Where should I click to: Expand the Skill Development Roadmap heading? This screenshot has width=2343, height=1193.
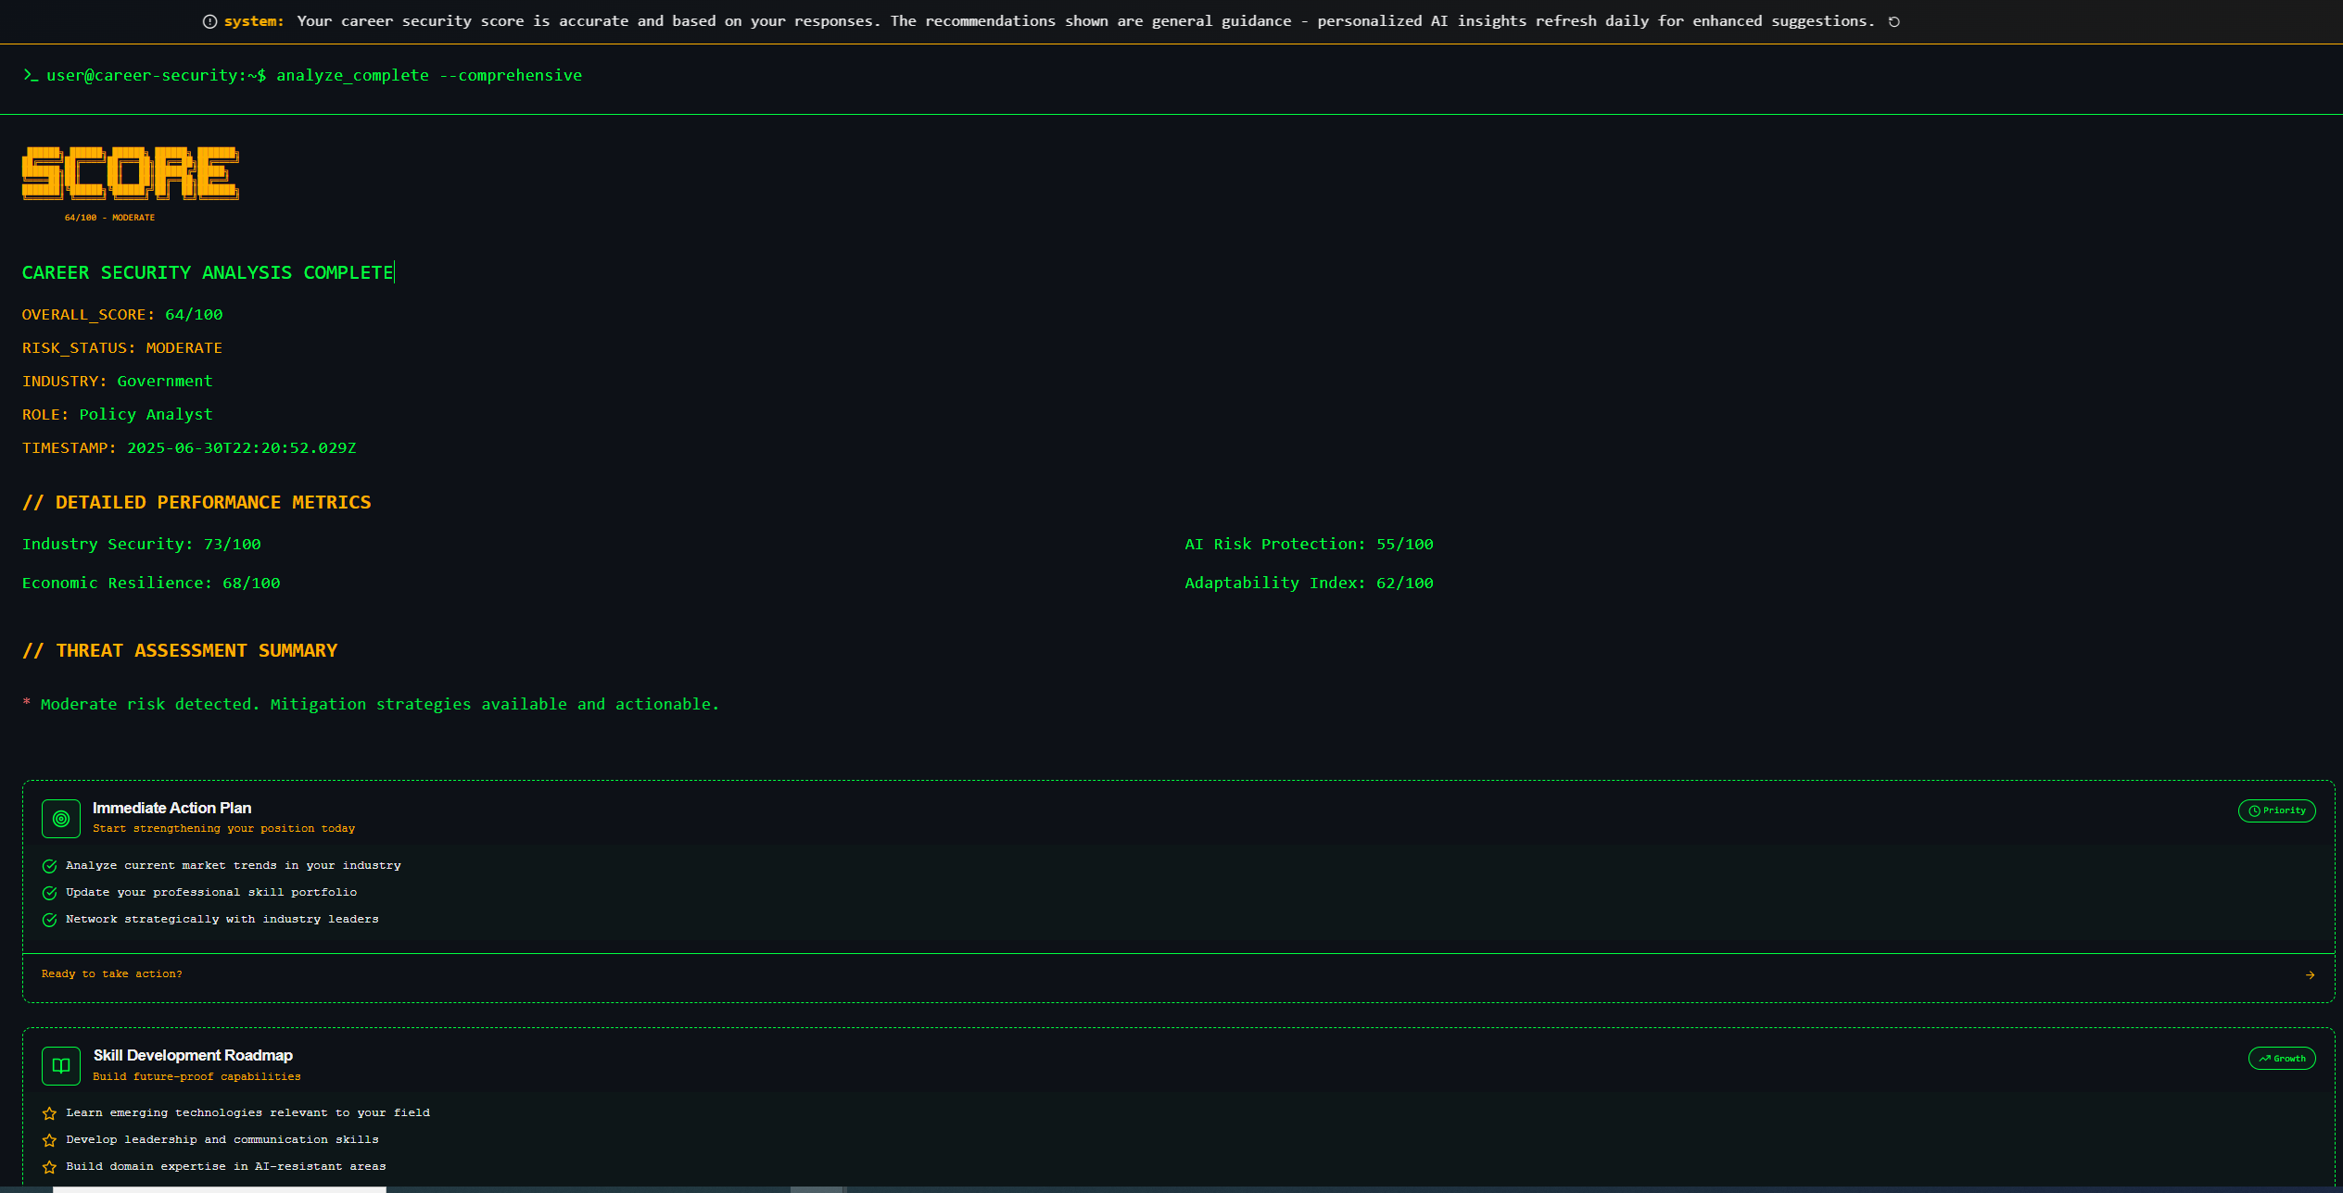click(x=193, y=1055)
